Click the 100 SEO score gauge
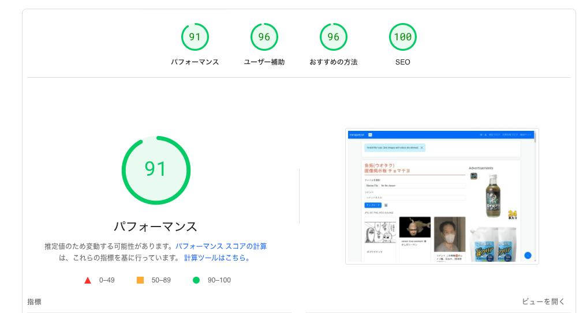The image size is (583, 313). 403,37
